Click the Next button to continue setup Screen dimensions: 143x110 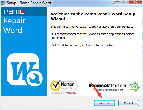pos(104,103)
